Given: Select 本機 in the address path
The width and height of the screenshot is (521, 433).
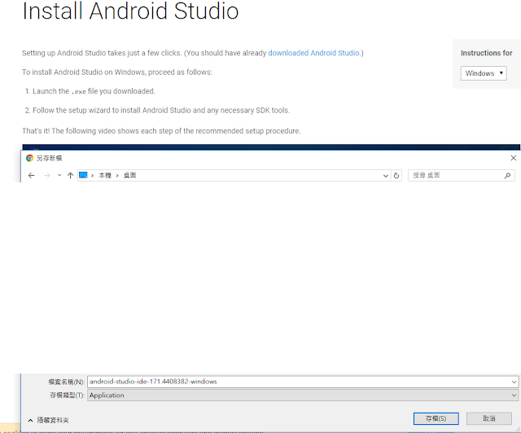Looking at the screenshot, I should tap(105, 175).
